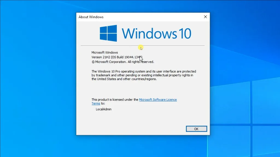Click the Microsoft Windows text line

pos(105,53)
